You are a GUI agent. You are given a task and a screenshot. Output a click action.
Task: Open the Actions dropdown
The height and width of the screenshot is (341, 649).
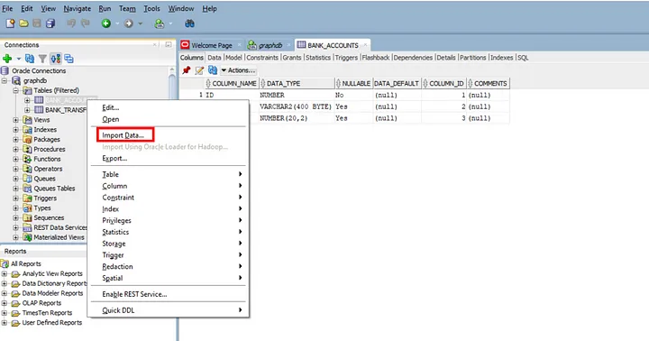[x=238, y=70]
